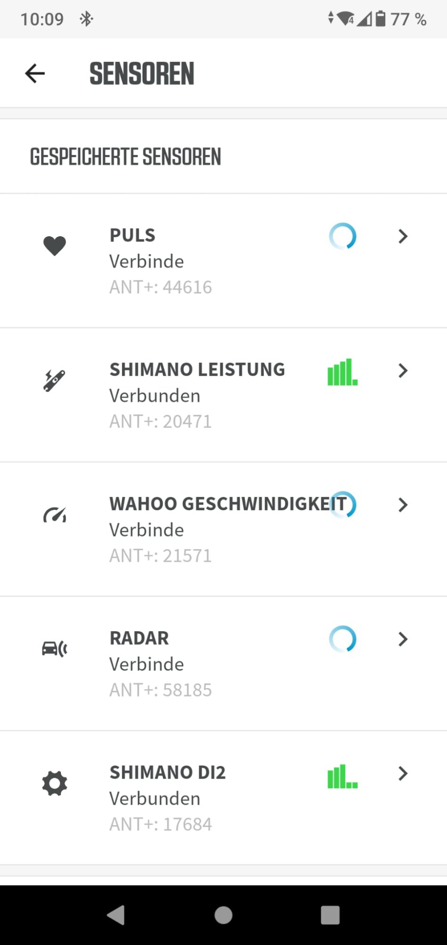The height and width of the screenshot is (945, 447).
Task: Open Shimano Leistung details via chevron
Action: [x=403, y=371]
